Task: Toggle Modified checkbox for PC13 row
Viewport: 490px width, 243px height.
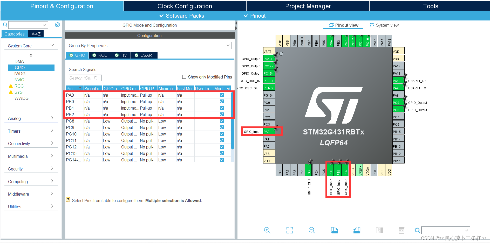Action: (x=222, y=153)
